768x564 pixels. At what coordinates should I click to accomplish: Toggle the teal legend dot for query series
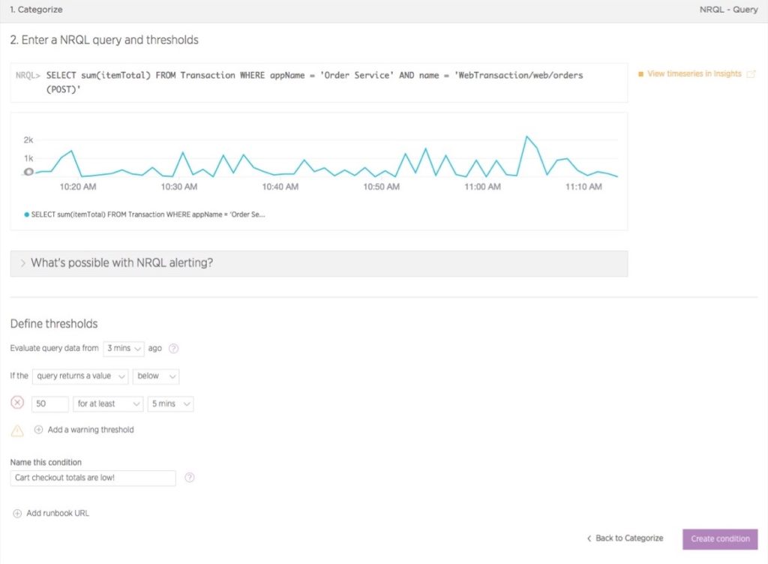pos(26,214)
